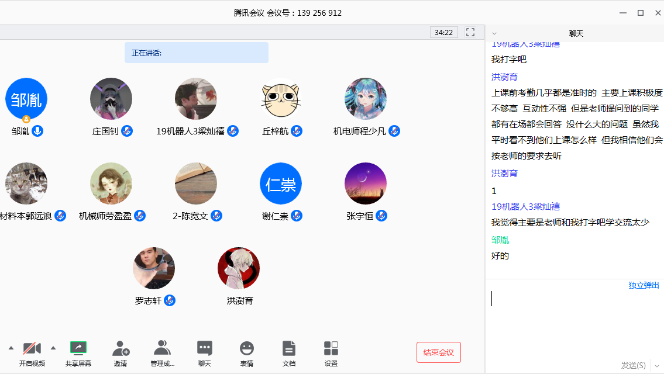The height and width of the screenshot is (374, 664).
Task: Collapse chat panel using header chevron
Action: (x=494, y=34)
